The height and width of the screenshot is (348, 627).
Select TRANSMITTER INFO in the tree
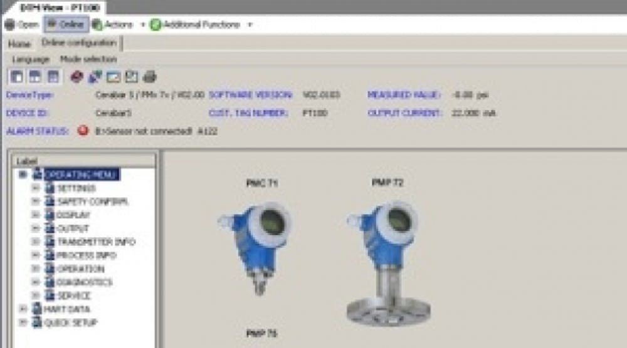[x=97, y=242]
